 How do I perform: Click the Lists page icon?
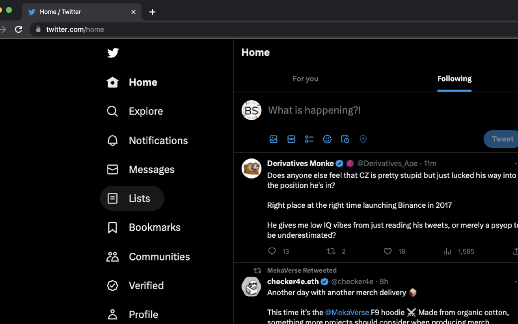(113, 198)
